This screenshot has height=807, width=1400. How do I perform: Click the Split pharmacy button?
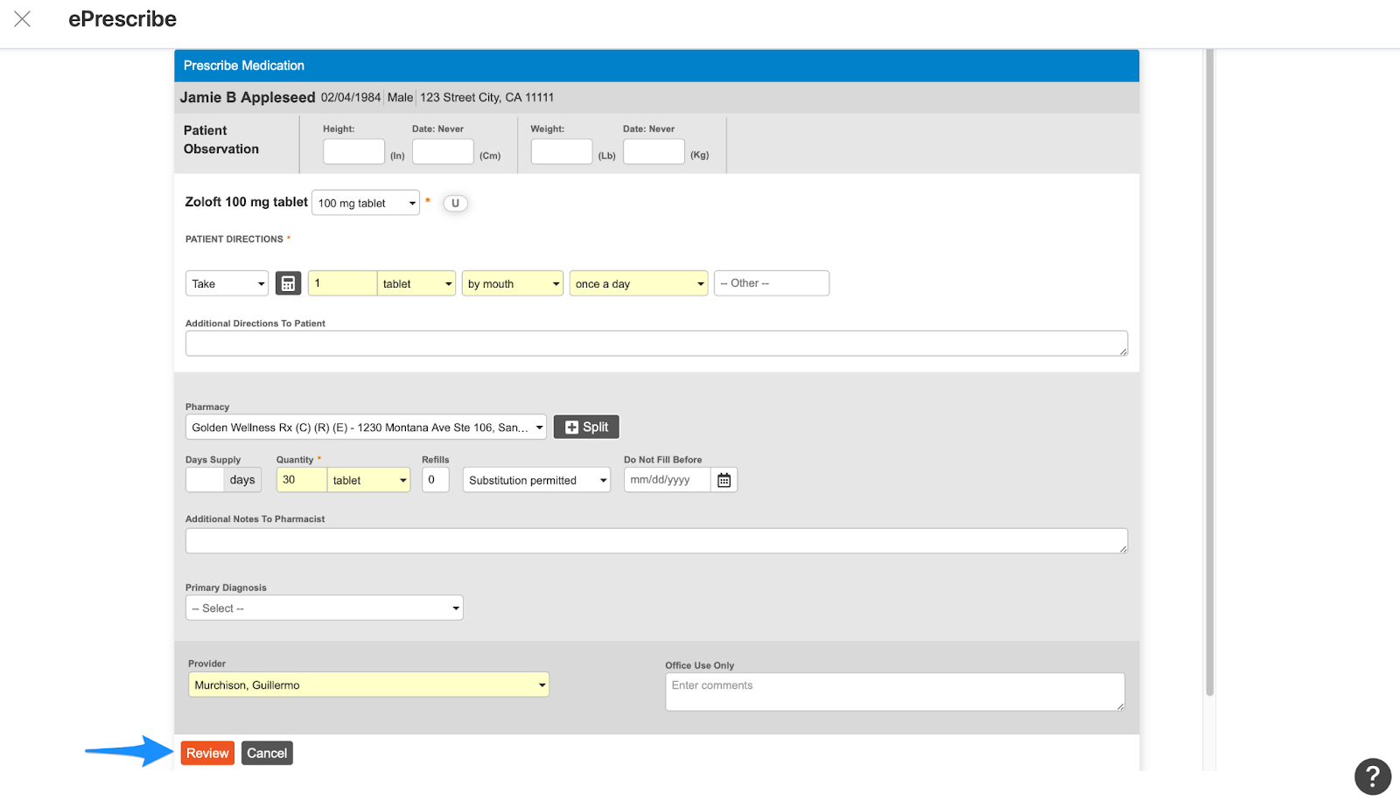click(x=586, y=427)
